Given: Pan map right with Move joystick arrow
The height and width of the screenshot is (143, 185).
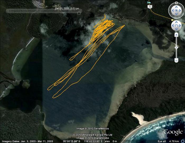Looking at the screenshot, I should [180, 26].
